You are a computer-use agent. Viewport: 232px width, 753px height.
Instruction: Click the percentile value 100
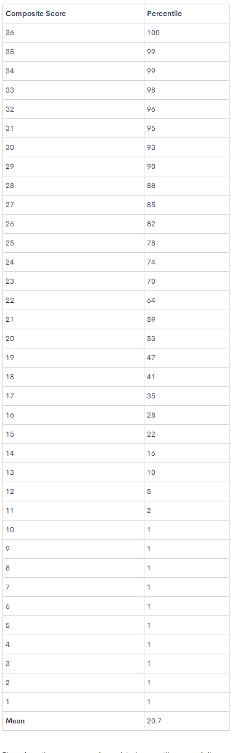(153, 33)
